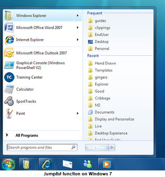Screen dimensions: 165x177
Task: Click the Hand Drawn folder icon
Action: (90, 63)
